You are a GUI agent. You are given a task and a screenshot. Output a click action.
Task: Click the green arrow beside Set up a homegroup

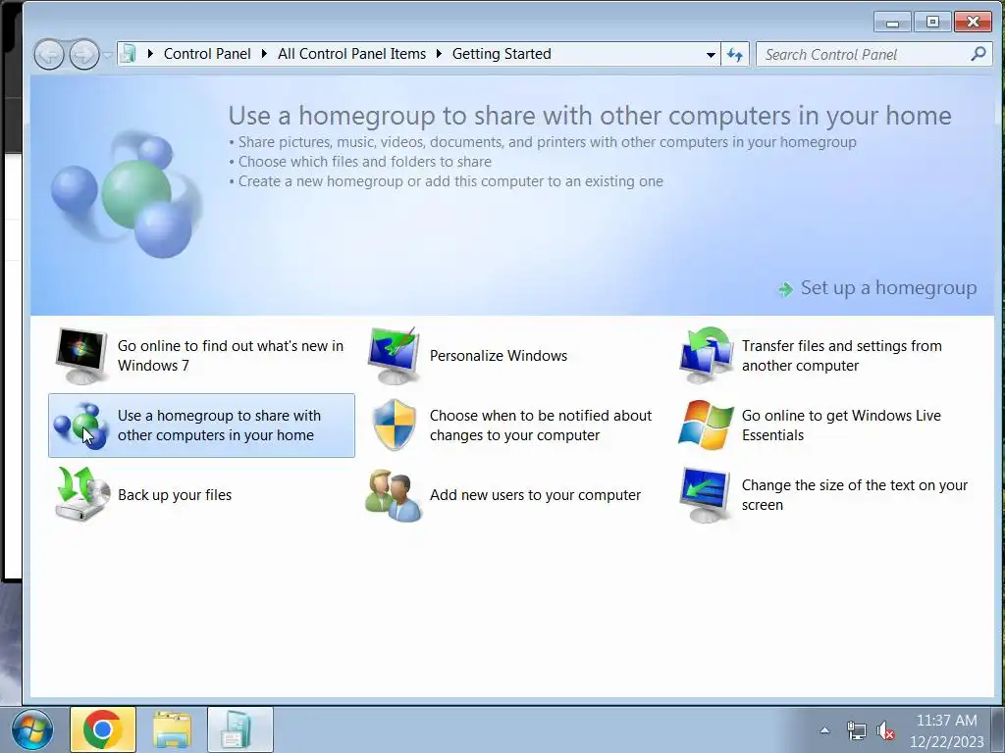pyautogui.click(x=785, y=289)
